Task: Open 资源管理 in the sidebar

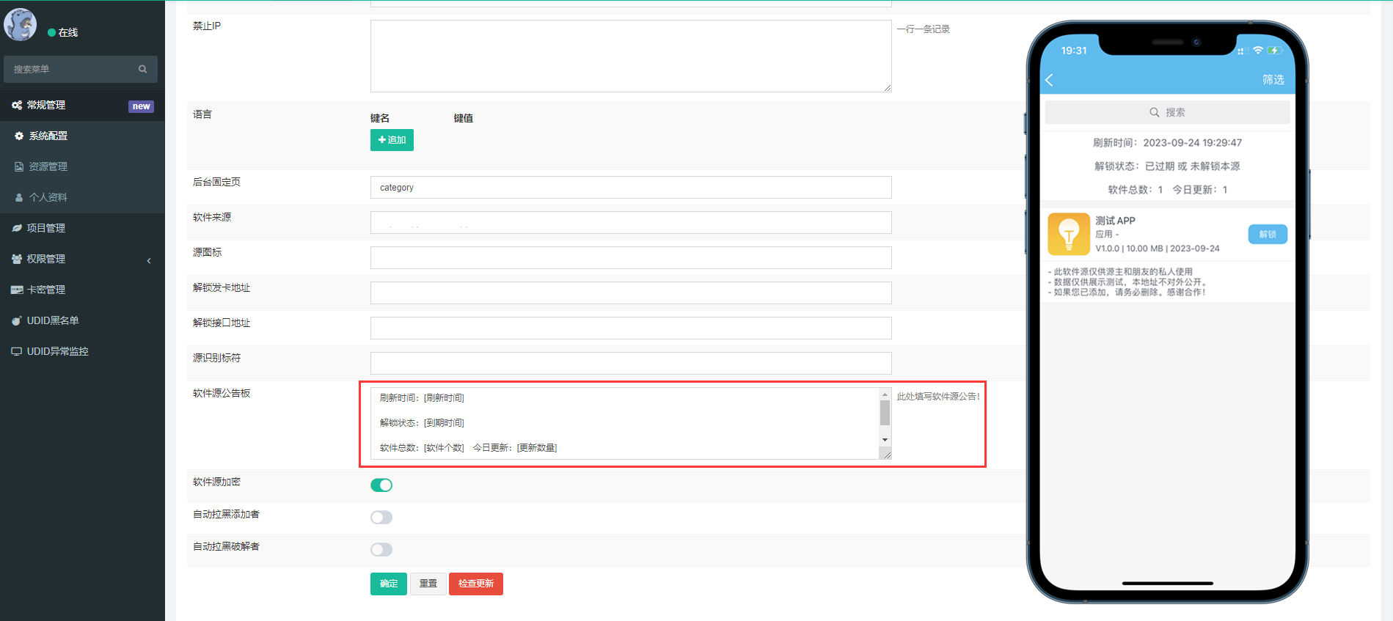Action: pyautogui.click(x=82, y=167)
